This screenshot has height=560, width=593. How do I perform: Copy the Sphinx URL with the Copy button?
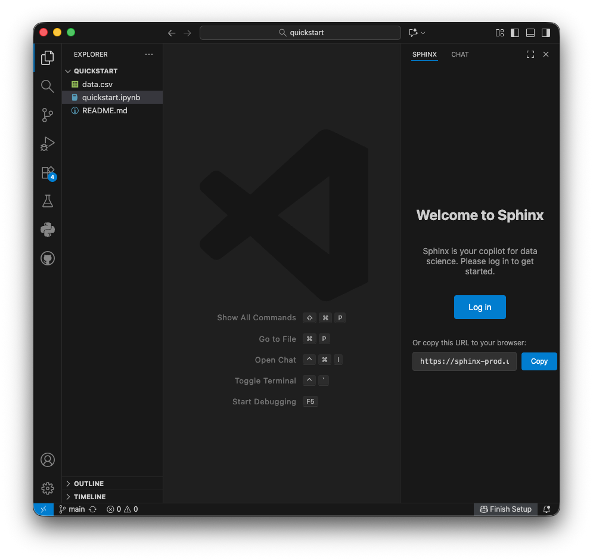pyautogui.click(x=539, y=361)
